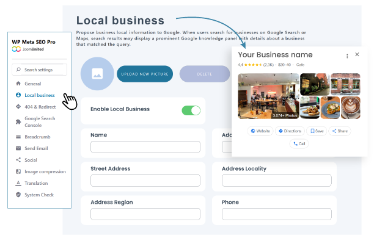
Task: Click the Street Address input field
Action: coord(145,181)
